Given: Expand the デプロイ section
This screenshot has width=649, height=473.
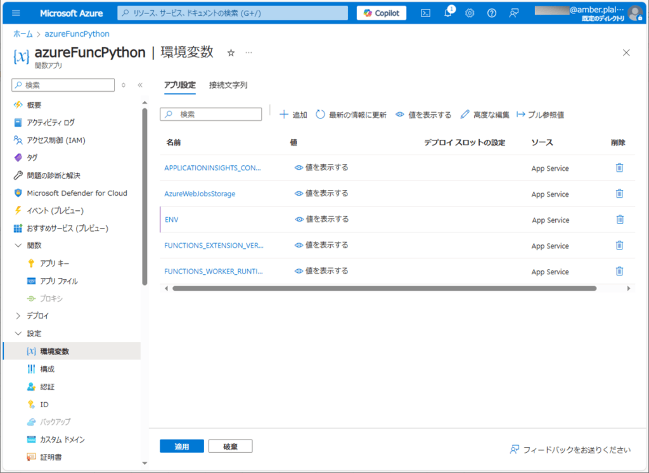Looking at the screenshot, I should (18, 316).
